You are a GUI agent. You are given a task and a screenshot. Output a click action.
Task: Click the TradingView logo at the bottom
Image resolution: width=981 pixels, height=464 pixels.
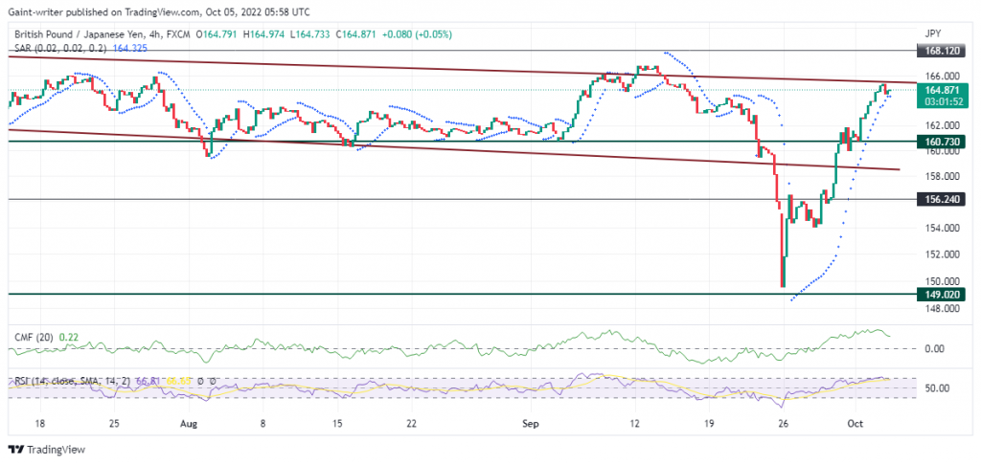pyautogui.click(x=46, y=450)
